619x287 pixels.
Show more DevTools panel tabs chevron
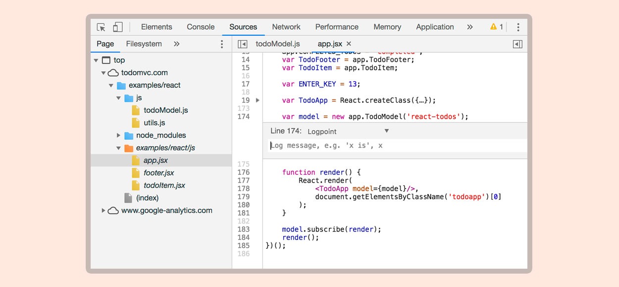[470, 27]
